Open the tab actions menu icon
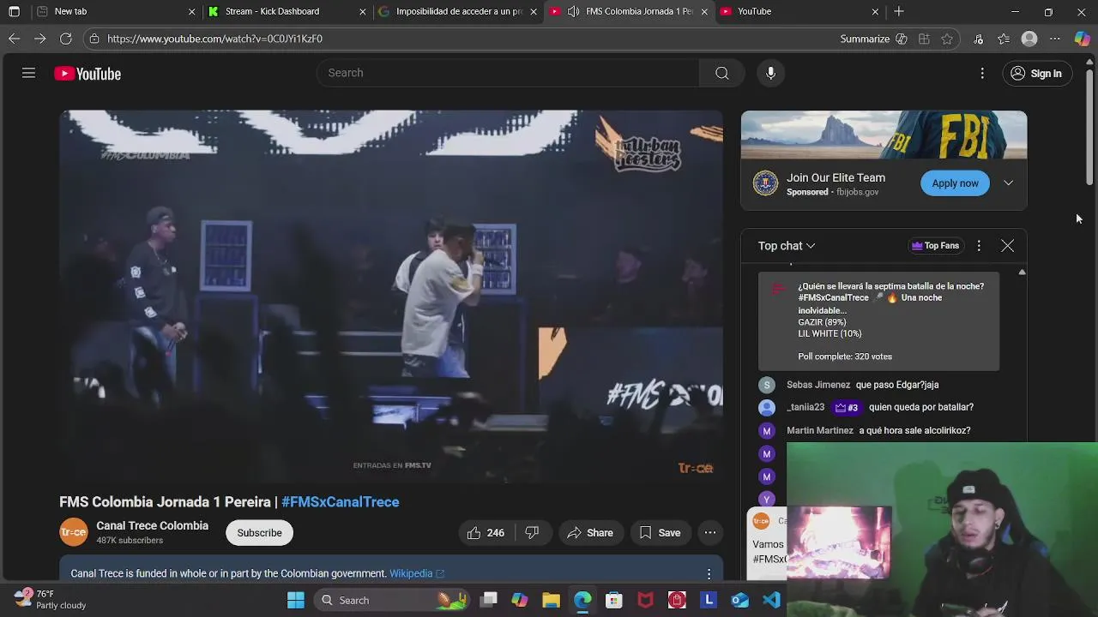The image size is (1098, 617). click(14, 11)
